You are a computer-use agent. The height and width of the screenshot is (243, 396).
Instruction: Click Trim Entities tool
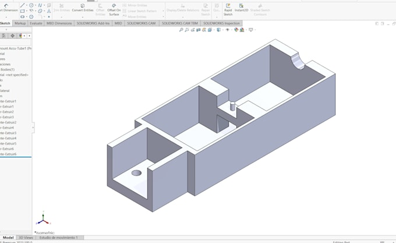pyautogui.click(x=62, y=8)
